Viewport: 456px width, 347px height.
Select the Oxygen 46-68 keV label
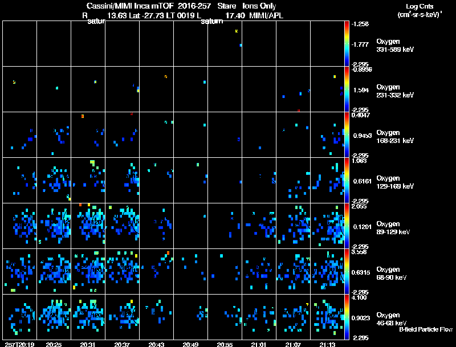pyautogui.click(x=392, y=319)
